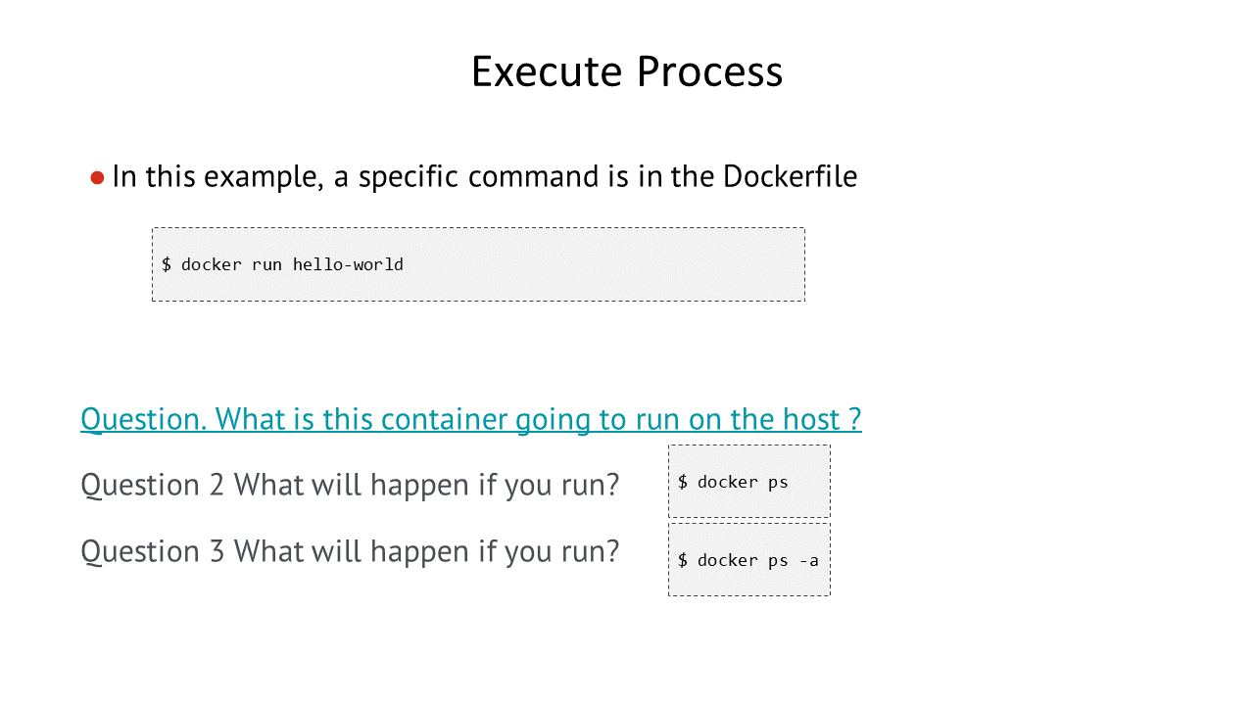This screenshot has height=705, width=1254.
Task: Click the word Process in the title
Action: [x=709, y=71]
